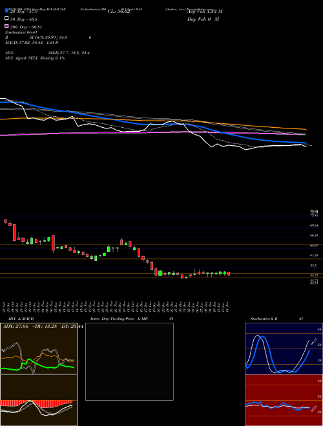Click the 64.07 price axis label
The width and height of the screenshot is (323, 426).
314,245
